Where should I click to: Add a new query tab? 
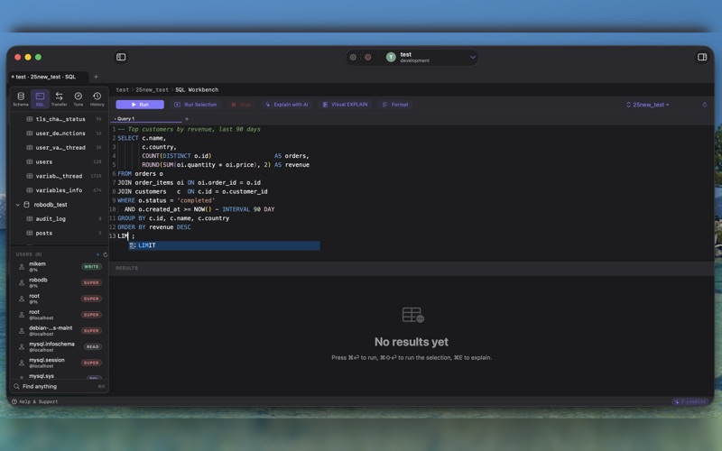coord(187,119)
